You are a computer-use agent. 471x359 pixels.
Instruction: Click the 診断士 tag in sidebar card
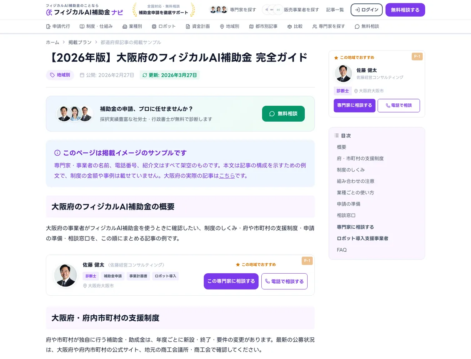343,91
